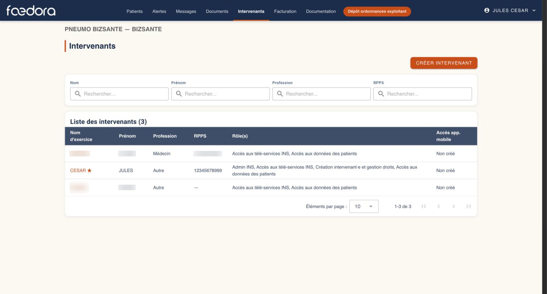Open the Documents menu
The image size is (547, 294).
(217, 11)
